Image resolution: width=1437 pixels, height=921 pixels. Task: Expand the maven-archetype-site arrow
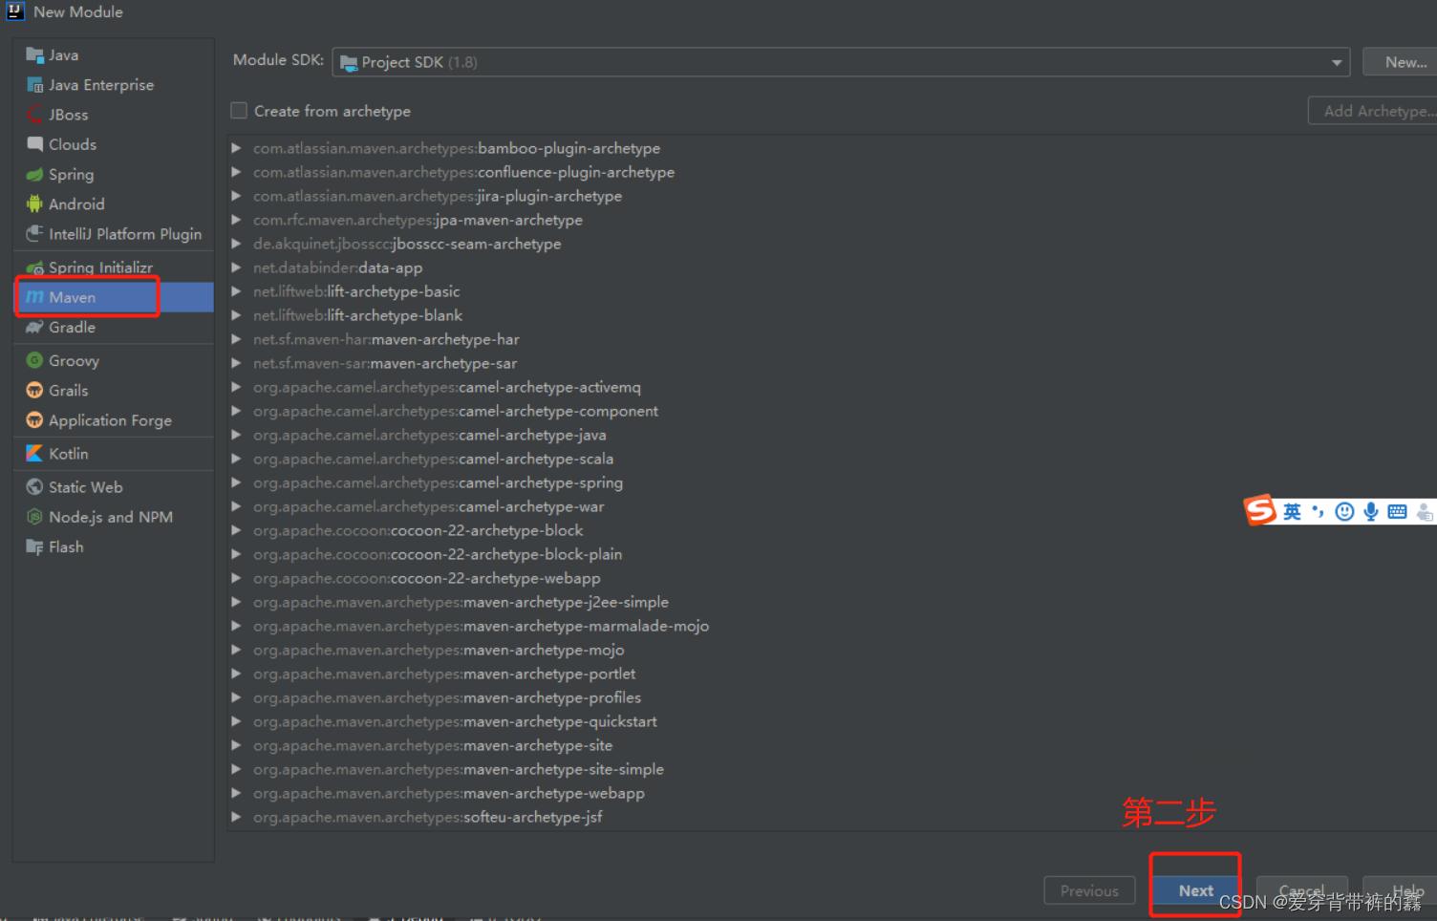click(236, 745)
